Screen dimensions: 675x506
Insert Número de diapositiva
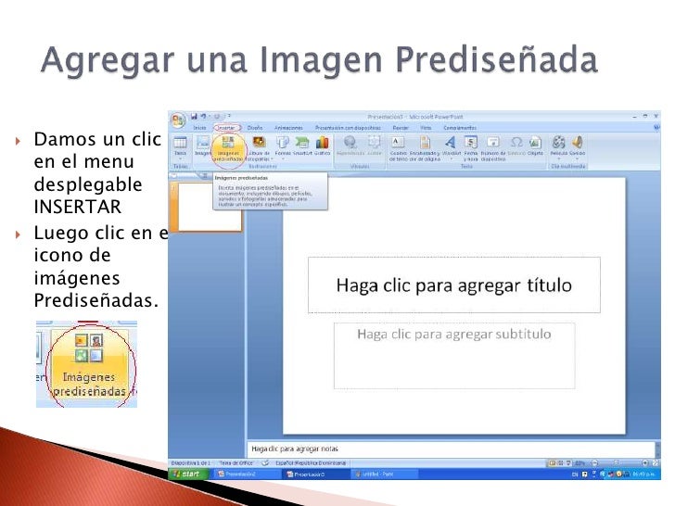(493, 148)
